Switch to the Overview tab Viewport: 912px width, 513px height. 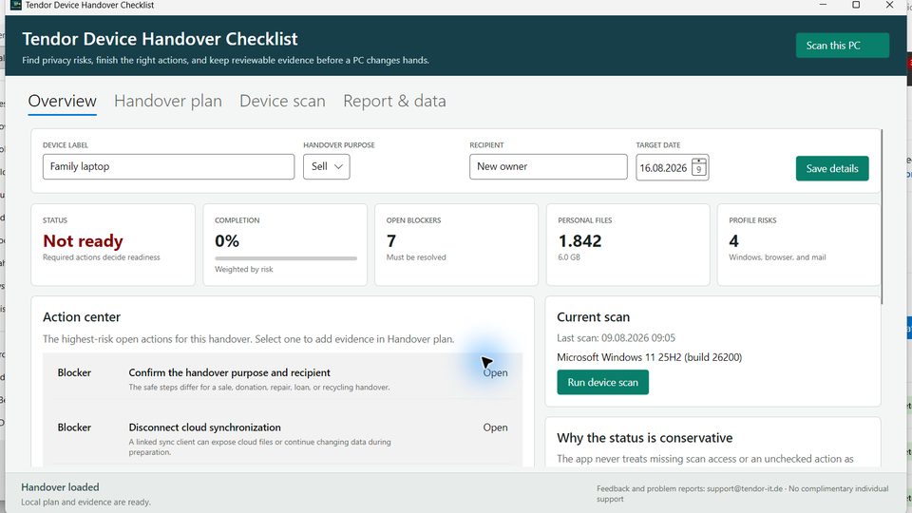point(63,101)
